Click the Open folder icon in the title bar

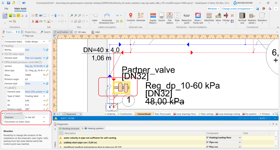pos(14,3)
